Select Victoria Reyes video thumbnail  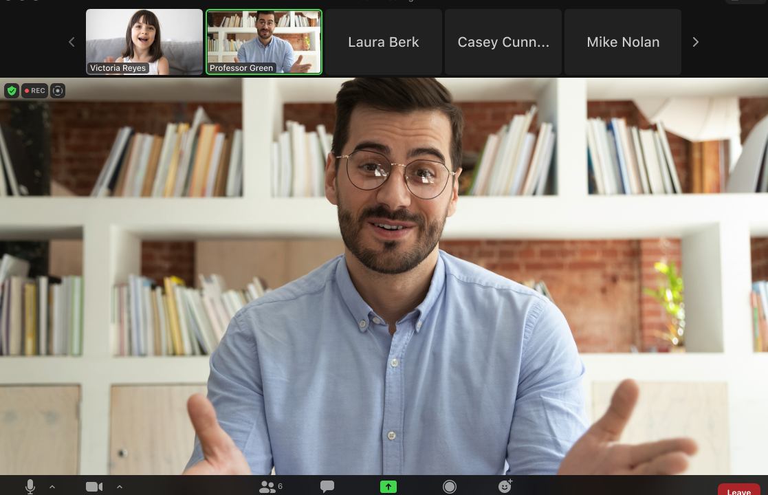[144, 42]
